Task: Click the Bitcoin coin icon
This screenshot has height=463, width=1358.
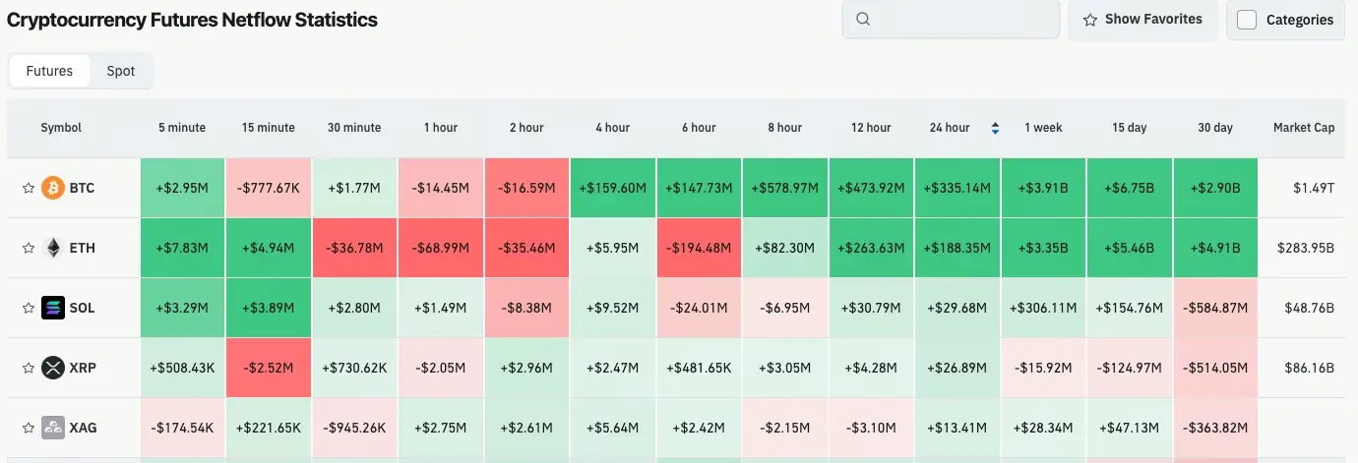Action: [x=53, y=188]
